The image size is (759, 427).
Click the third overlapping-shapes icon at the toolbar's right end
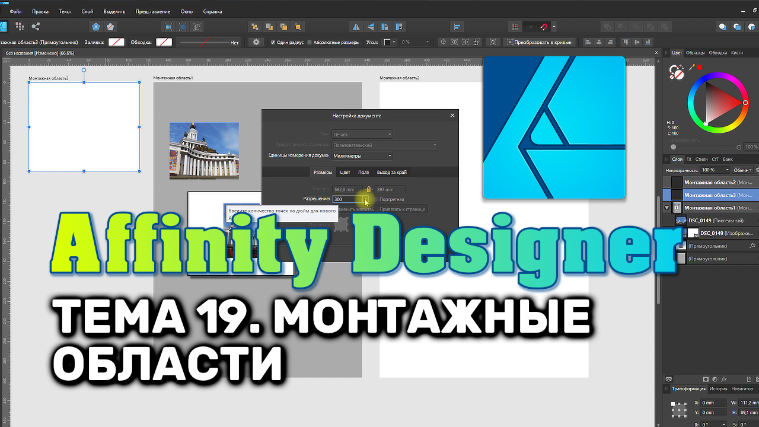click(751, 27)
